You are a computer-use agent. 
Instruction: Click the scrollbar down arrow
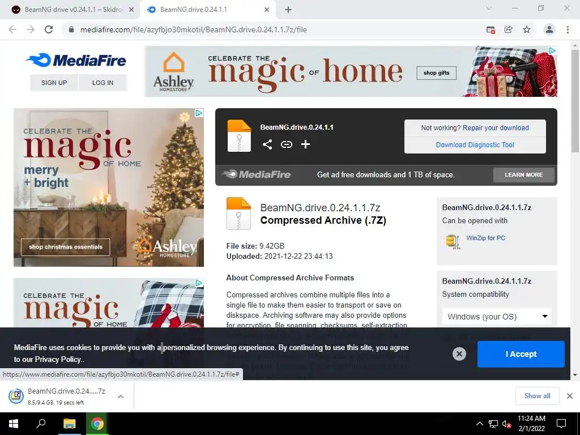pos(575,375)
